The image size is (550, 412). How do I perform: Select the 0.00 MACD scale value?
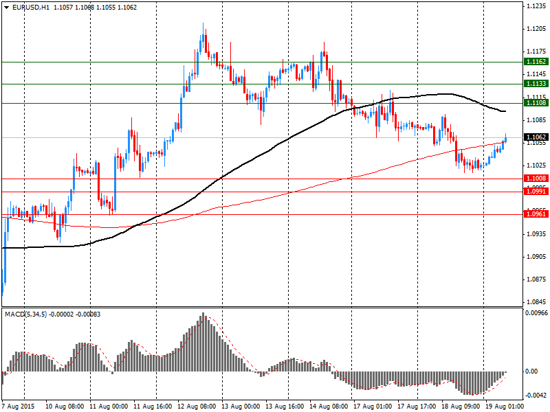tap(532, 371)
